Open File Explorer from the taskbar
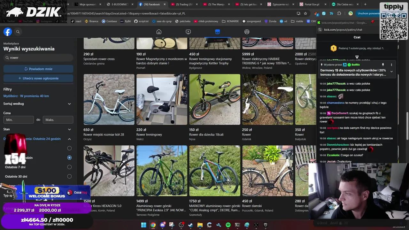 [x=200, y=225]
